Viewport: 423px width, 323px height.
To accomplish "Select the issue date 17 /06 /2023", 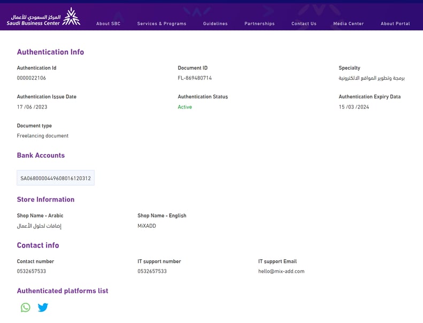I will tap(32, 107).
